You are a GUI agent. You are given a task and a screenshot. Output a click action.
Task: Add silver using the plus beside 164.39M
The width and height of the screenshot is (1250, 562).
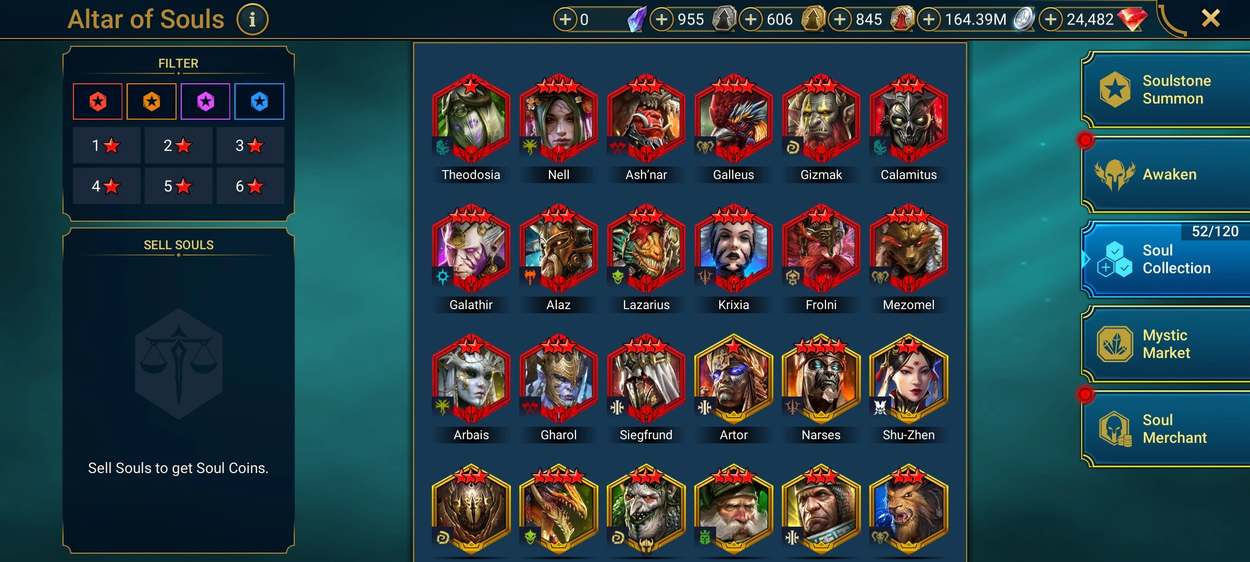tap(929, 20)
